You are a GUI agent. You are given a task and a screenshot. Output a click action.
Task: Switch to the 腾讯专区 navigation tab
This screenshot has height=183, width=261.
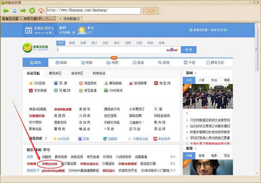coord(55,73)
